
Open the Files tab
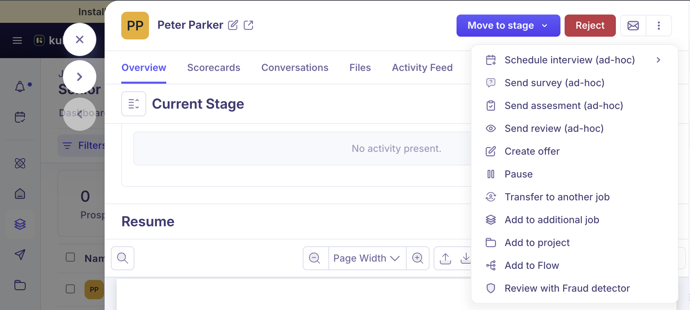(360, 67)
